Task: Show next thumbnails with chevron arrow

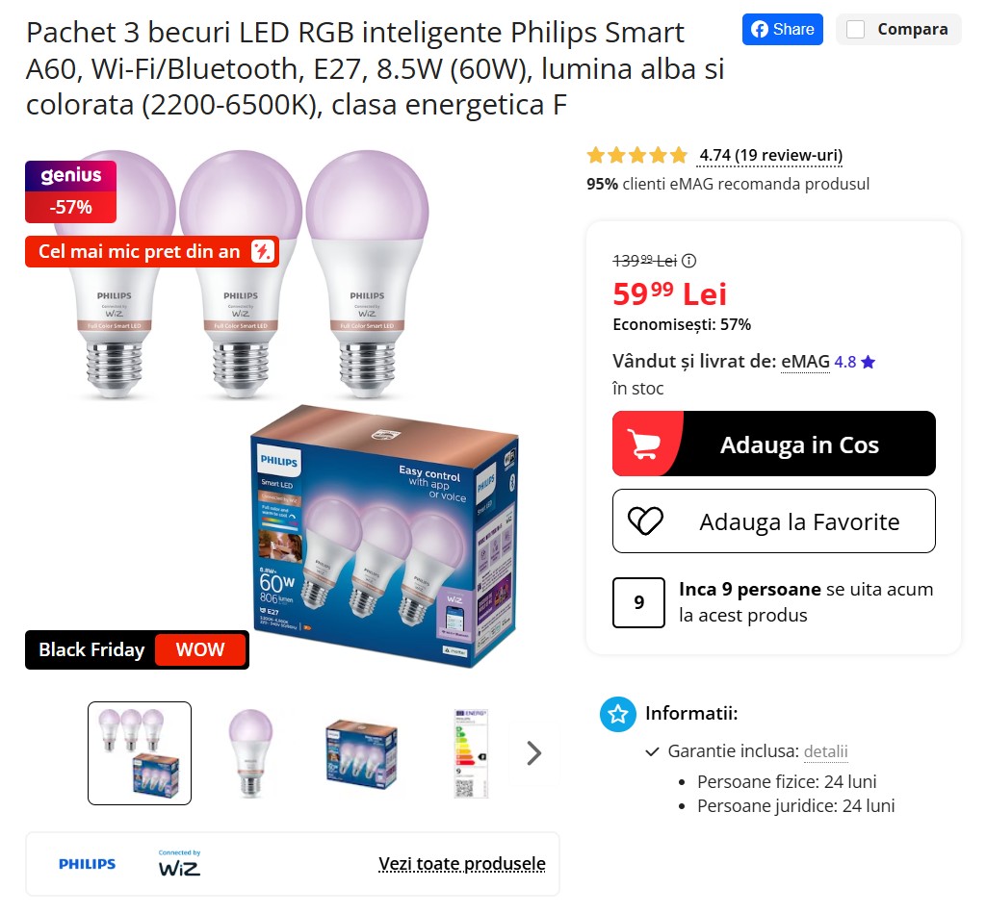Action: click(x=533, y=753)
